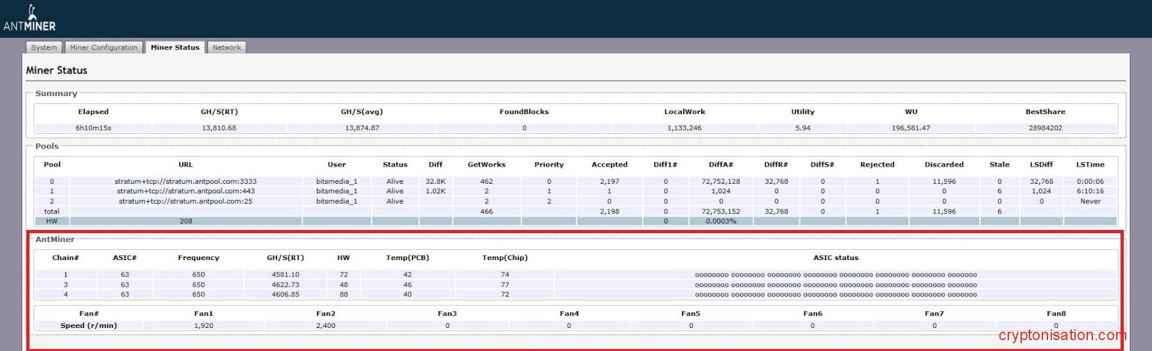The height and width of the screenshot is (351, 1152).
Task: Select the stratum.antpool.com:25 pool URL
Action: click(x=185, y=201)
